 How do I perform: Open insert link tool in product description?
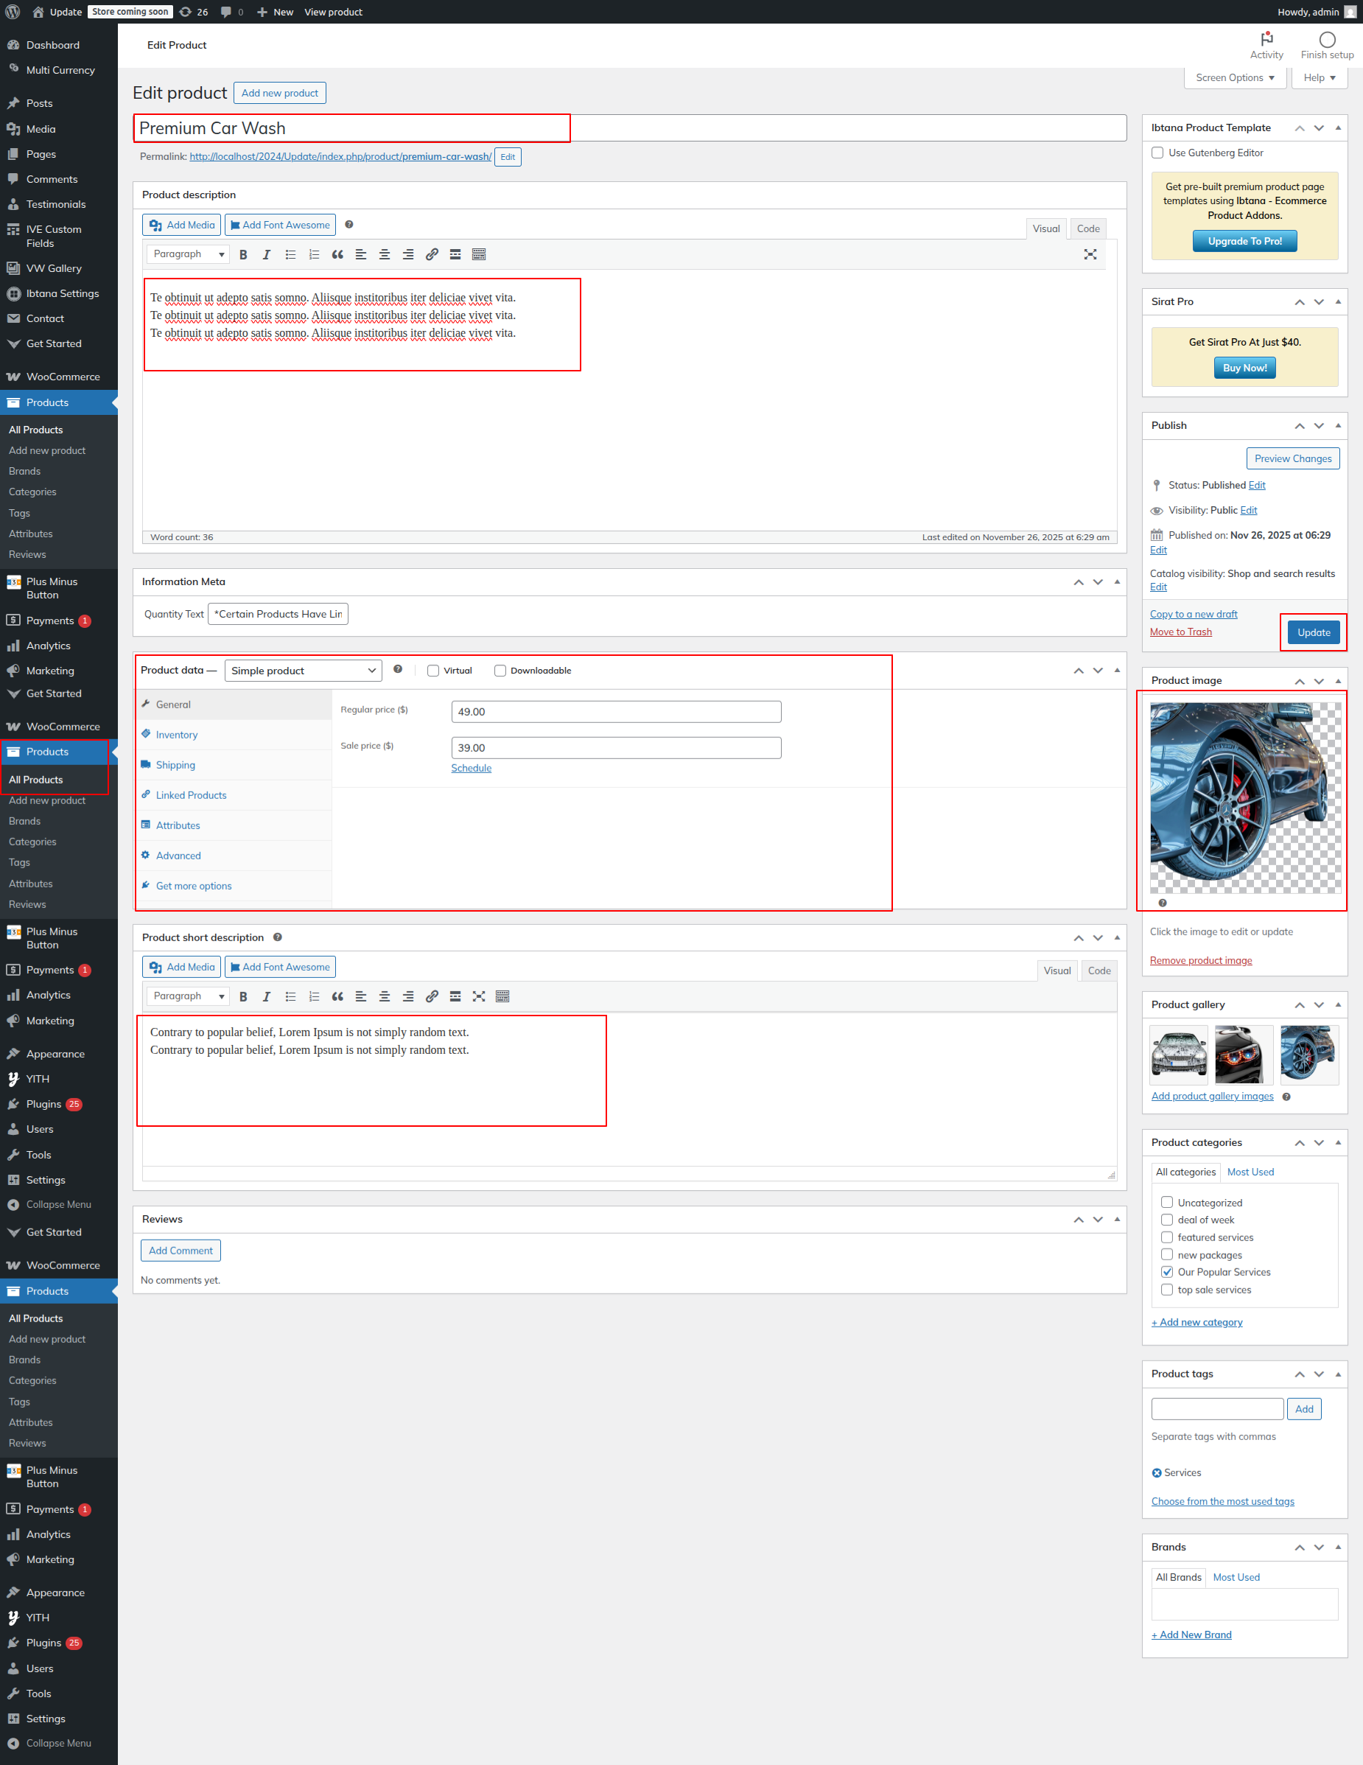432,254
